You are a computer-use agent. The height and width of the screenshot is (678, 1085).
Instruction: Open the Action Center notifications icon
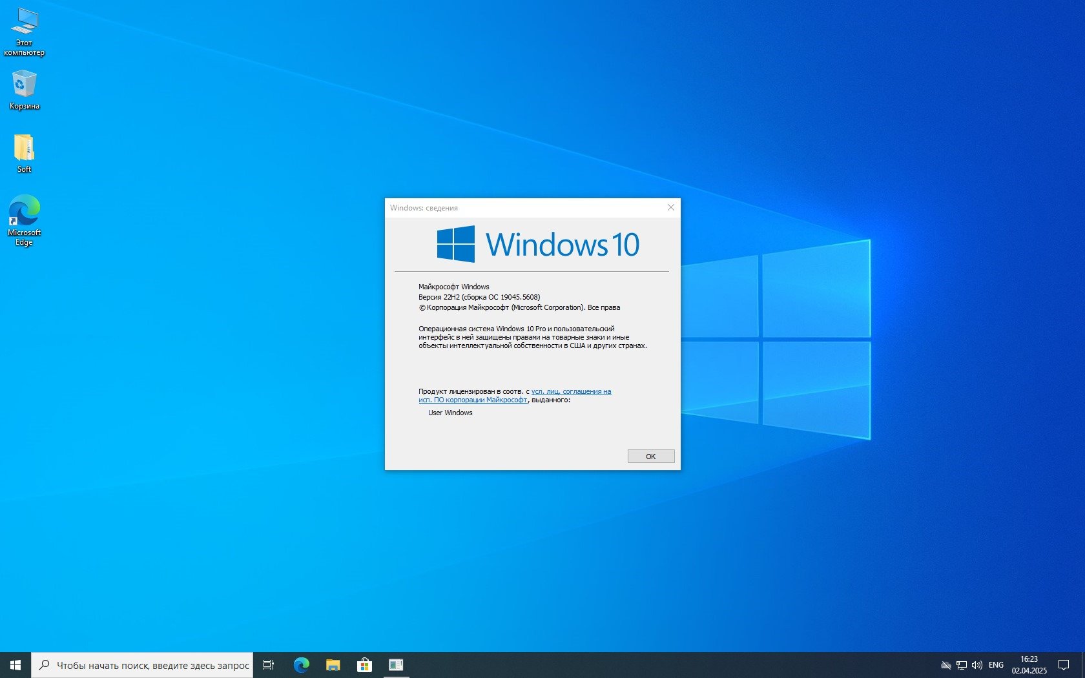1063,665
